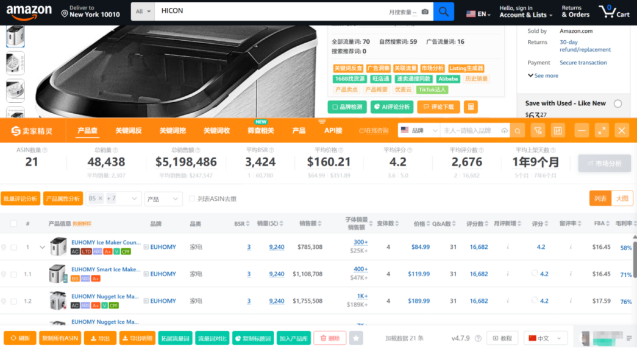The image size is (637, 348).
Task: Check the checkbox for row 1.2
Action: point(14,301)
